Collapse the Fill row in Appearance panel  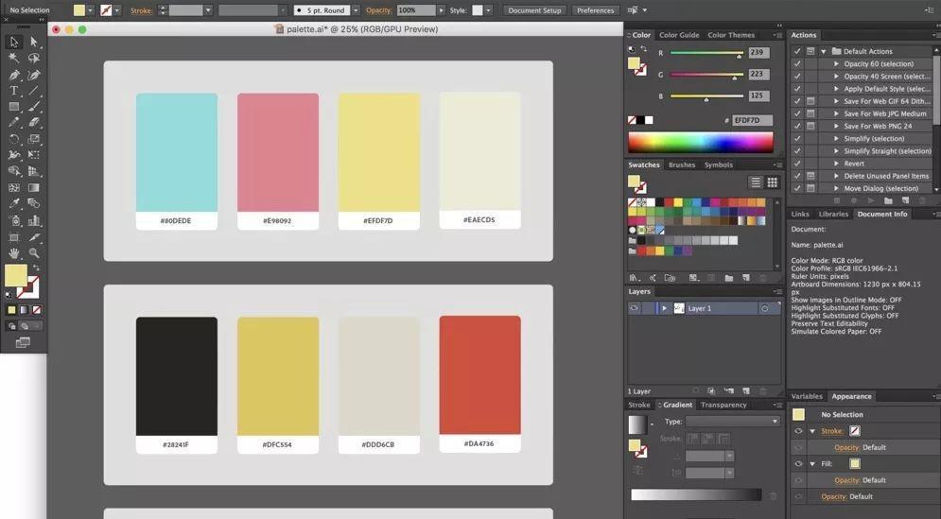coord(812,464)
